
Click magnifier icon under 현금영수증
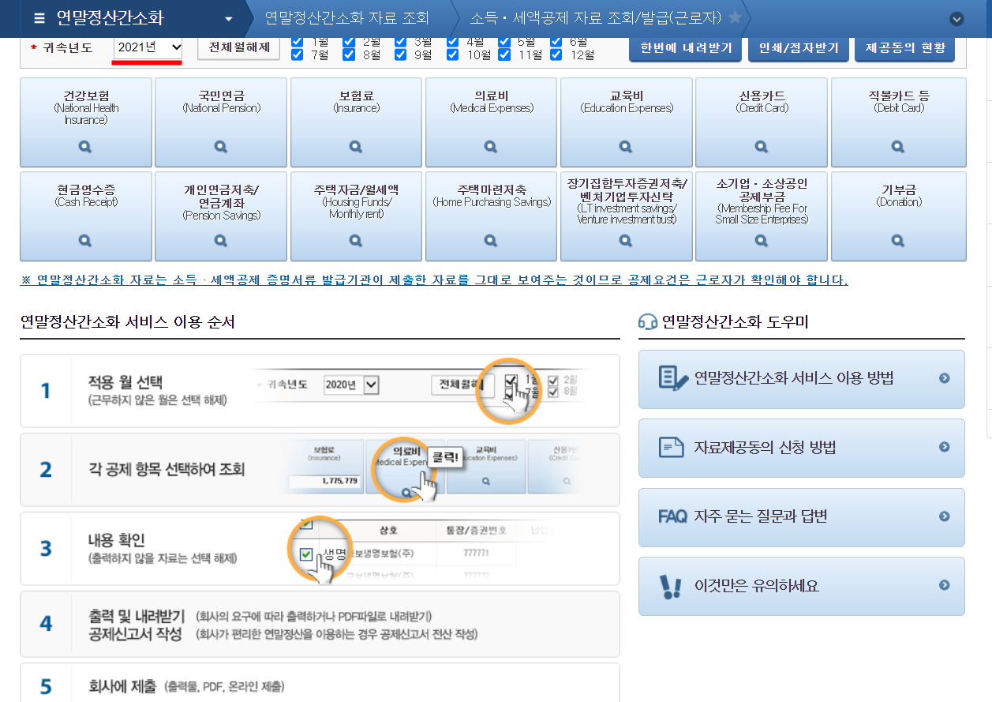point(86,241)
